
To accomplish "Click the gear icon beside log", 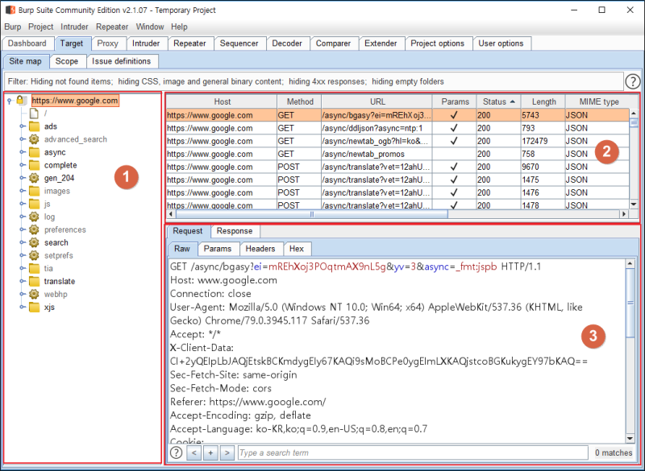I will click(34, 217).
